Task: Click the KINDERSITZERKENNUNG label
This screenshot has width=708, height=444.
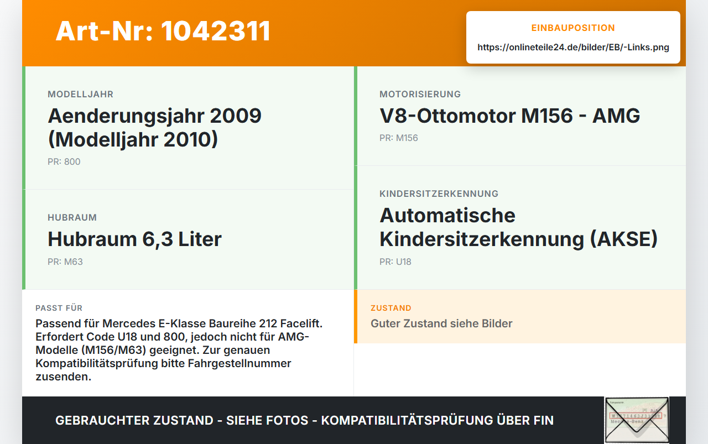Action: click(x=439, y=194)
